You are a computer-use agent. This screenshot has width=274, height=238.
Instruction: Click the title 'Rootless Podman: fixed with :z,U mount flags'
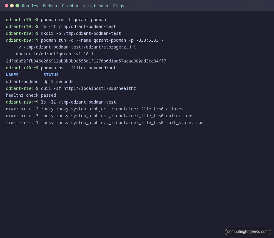point(73,6)
